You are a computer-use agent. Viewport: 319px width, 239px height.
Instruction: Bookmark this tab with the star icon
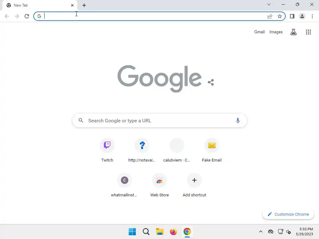[280, 16]
